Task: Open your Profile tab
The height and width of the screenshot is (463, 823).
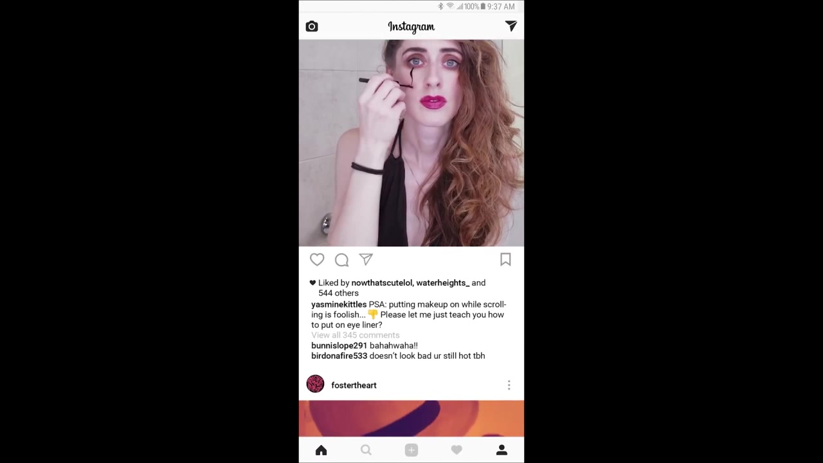Action: click(502, 450)
